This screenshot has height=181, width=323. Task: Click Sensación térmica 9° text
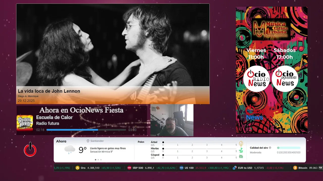tap(101, 152)
